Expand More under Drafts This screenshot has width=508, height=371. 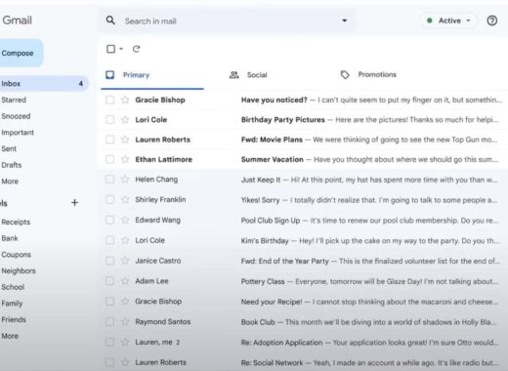click(x=10, y=182)
